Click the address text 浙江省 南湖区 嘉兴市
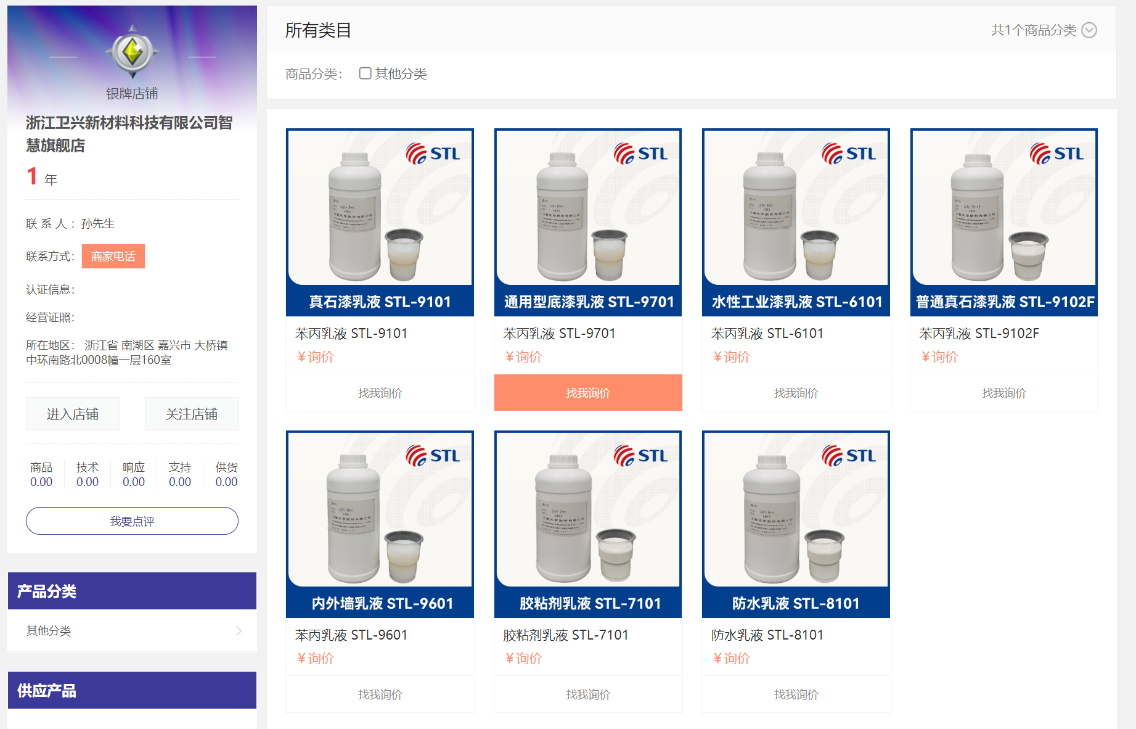Viewport: 1136px width, 729px height. point(137,345)
